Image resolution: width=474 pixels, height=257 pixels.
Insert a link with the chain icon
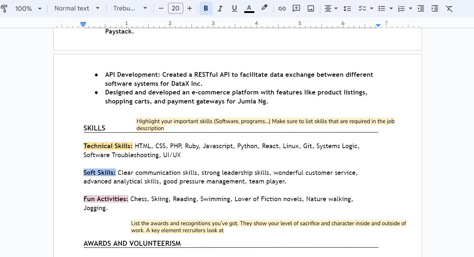282,8
